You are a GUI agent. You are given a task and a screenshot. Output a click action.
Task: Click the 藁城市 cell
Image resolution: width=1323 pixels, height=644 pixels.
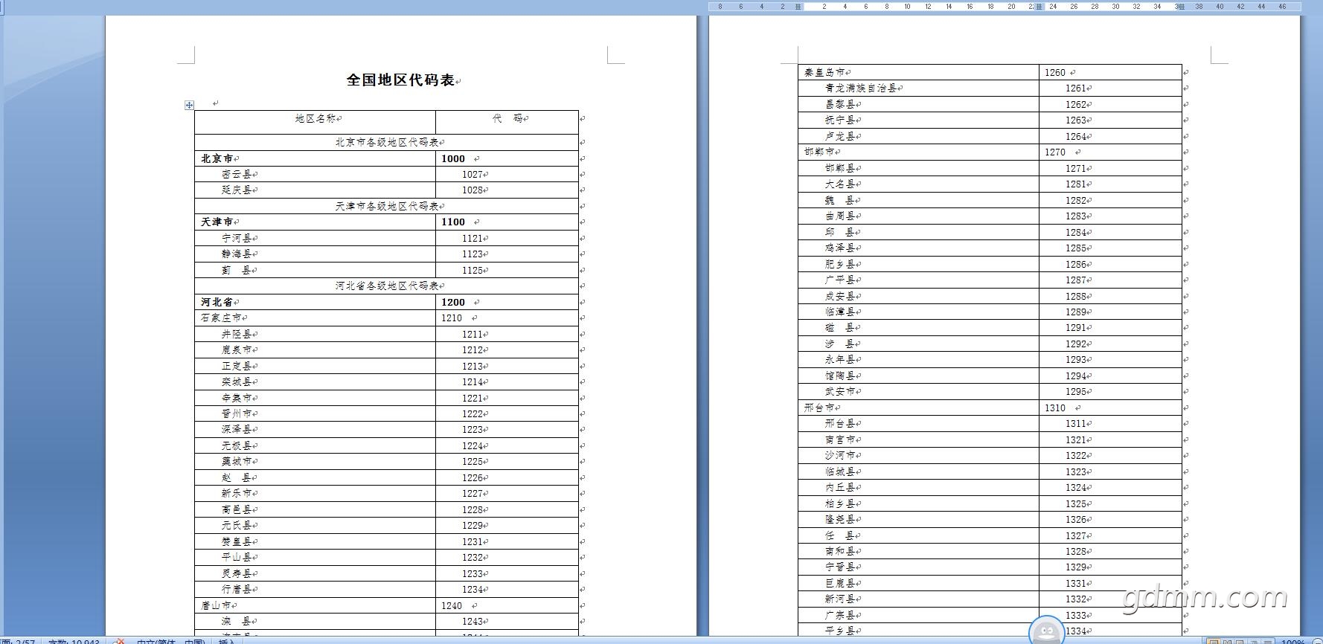pyautogui.click(x=315, y=461)
